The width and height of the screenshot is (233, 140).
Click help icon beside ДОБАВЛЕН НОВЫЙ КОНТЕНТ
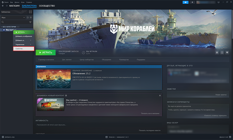coord(66,95)
